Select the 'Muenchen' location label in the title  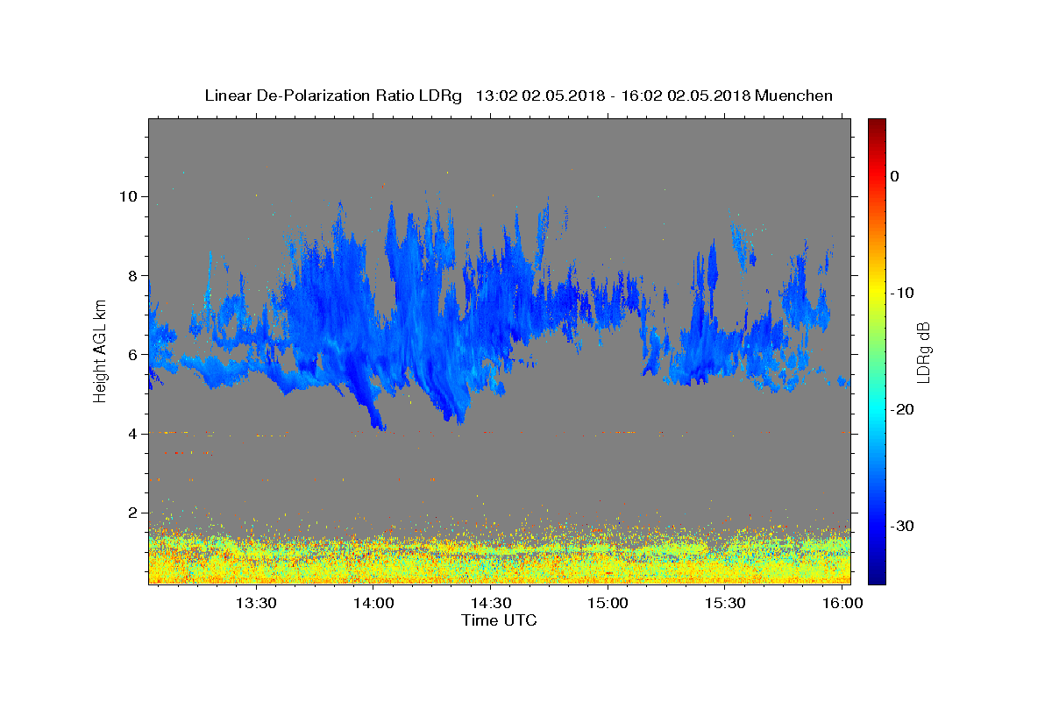coord(794,96)
